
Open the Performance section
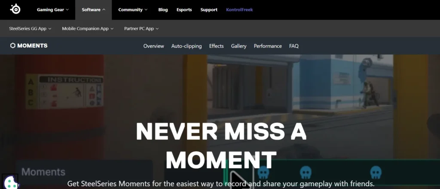pos(268,46)
